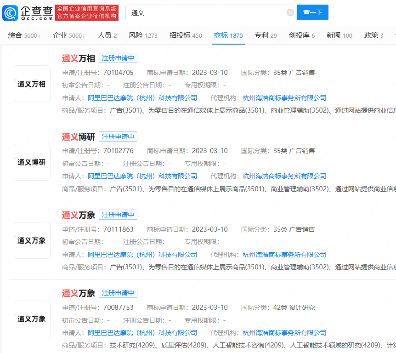Open applicant link in entry 70111863
396x353 pixels.
142,255
